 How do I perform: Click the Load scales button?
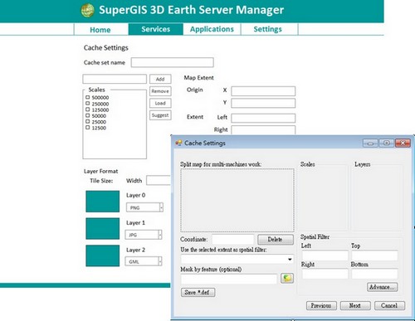pos(160,103)
